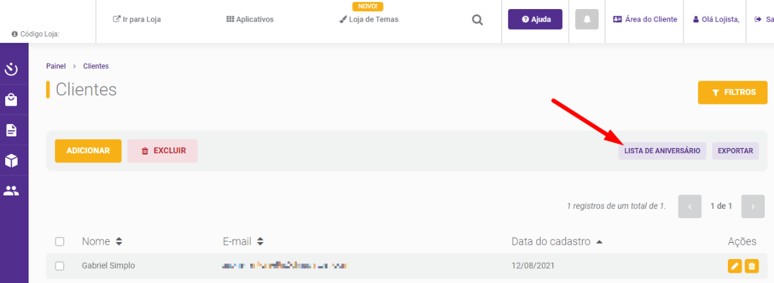Open the product box sidebar icon

coord(11,161)
